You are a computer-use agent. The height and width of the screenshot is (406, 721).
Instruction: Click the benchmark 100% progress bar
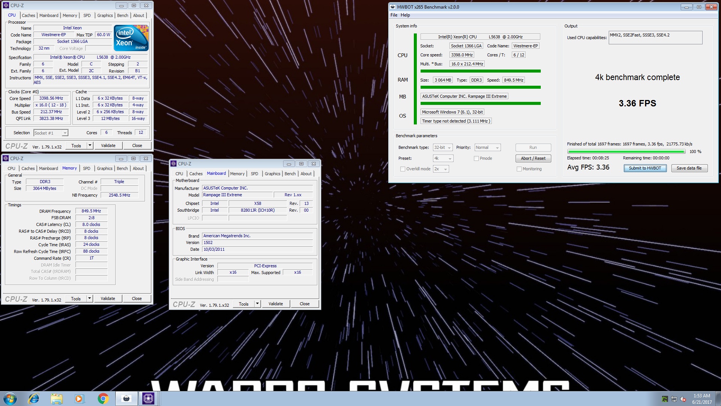[626, 151]
